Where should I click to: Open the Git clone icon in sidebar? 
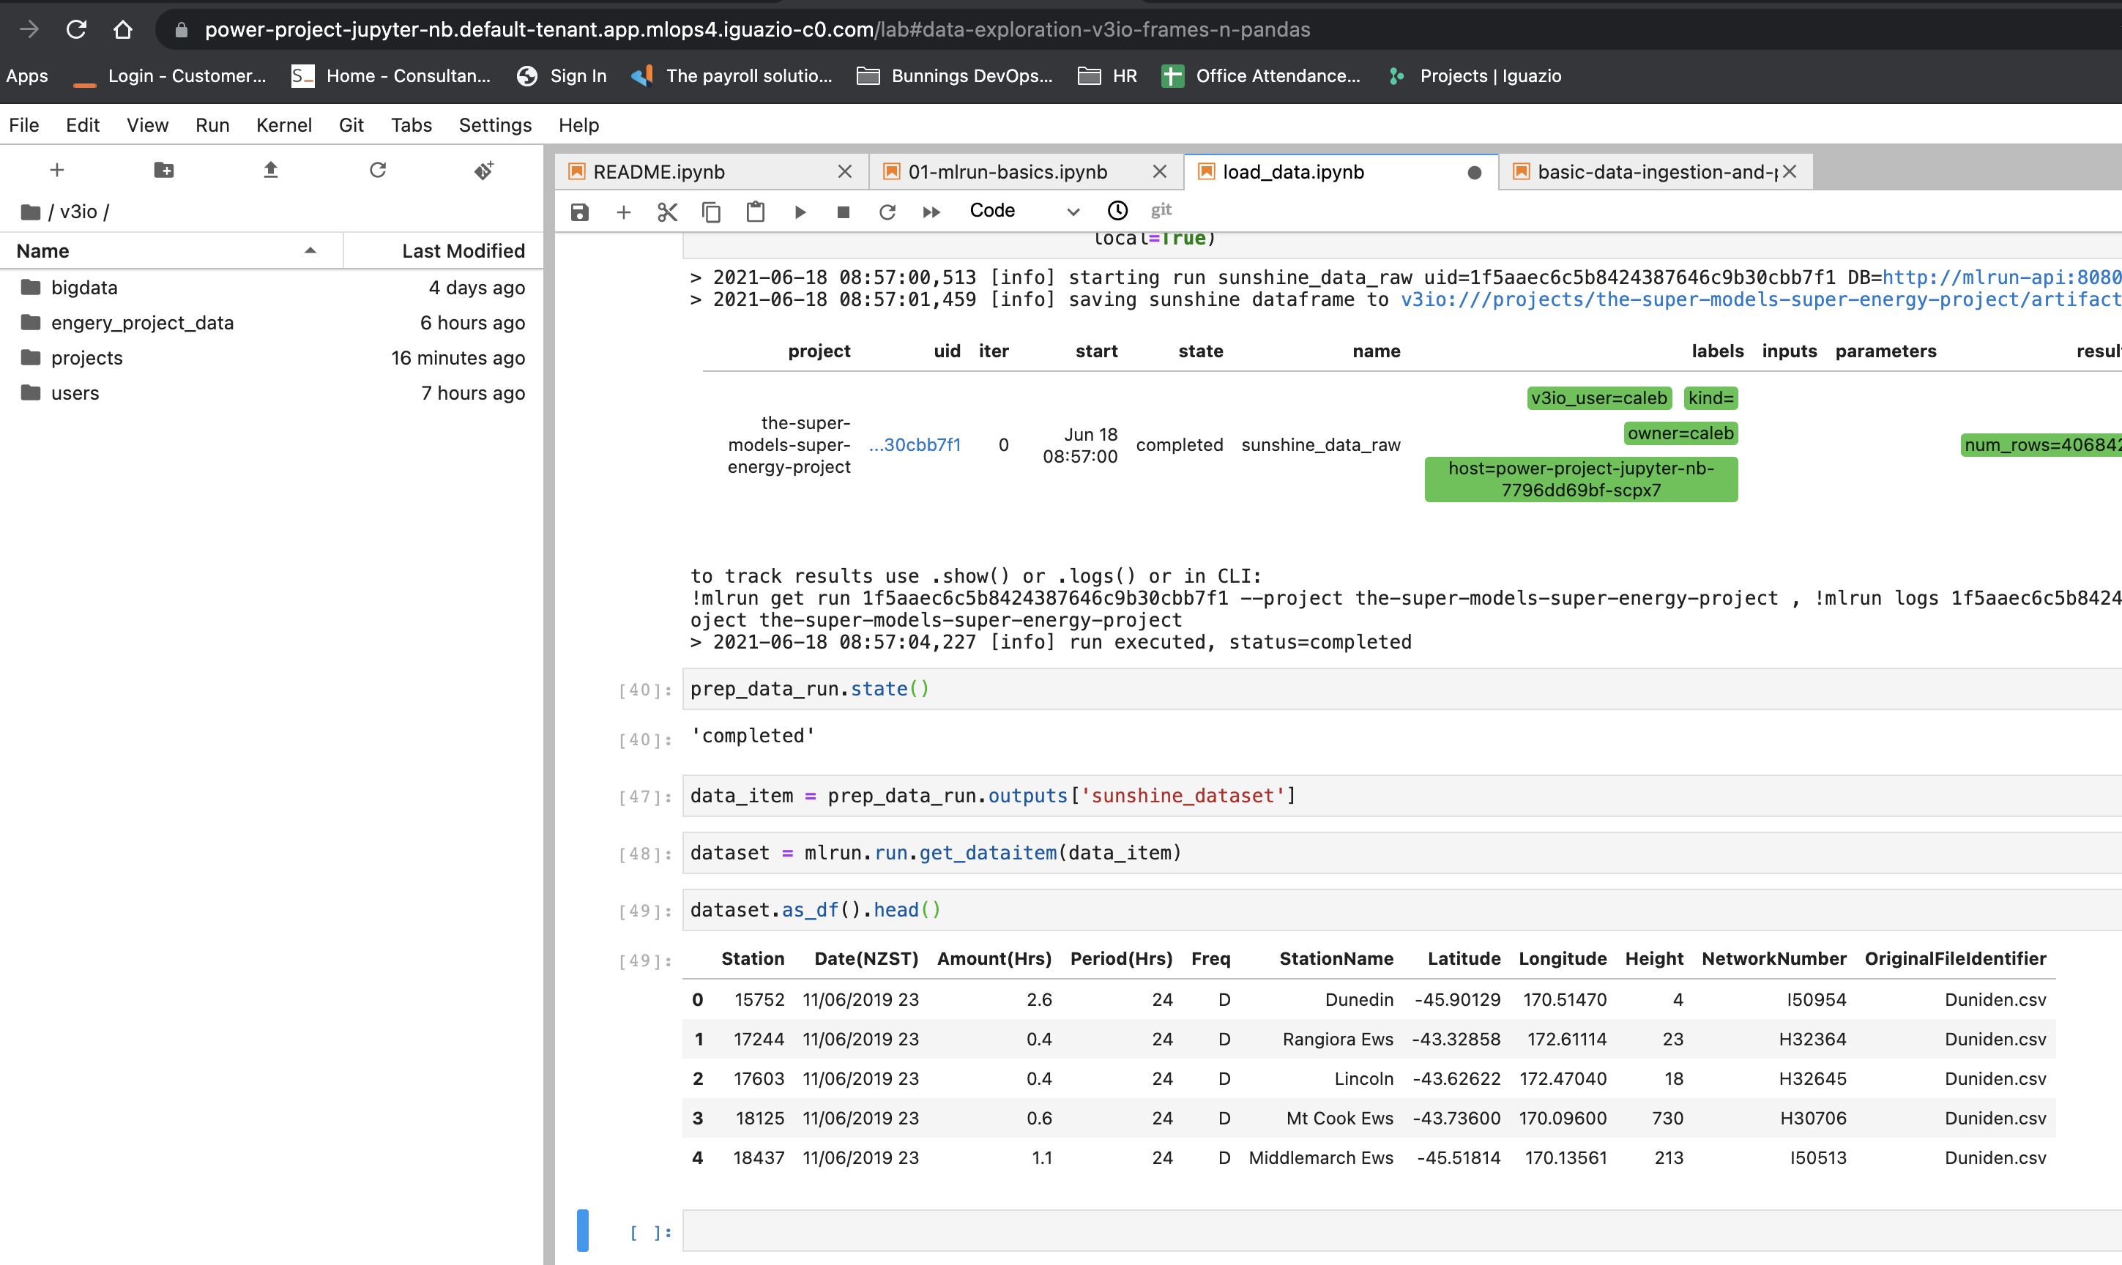(x=484, y=170)
